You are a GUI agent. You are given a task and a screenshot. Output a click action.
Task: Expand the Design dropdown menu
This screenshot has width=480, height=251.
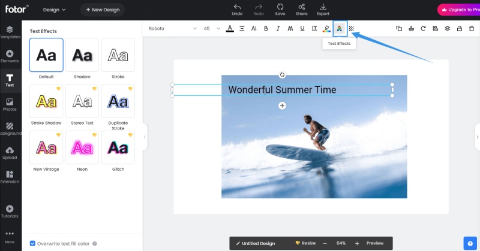tap(55, 10)
